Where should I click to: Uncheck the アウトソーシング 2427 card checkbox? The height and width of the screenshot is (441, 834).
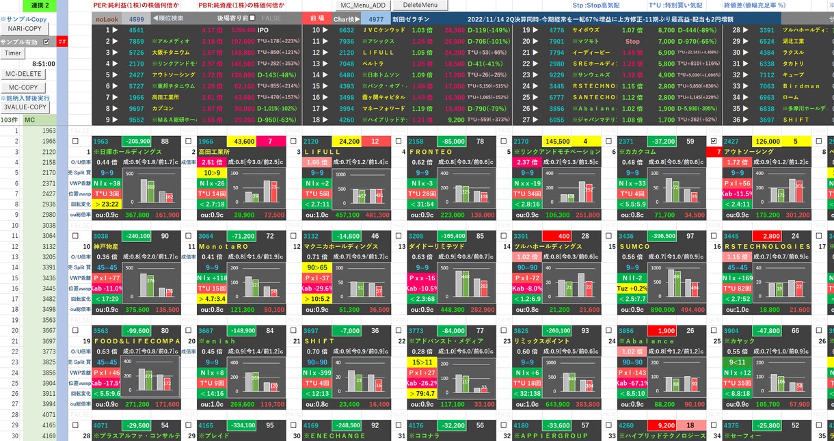tap(715, 141)
